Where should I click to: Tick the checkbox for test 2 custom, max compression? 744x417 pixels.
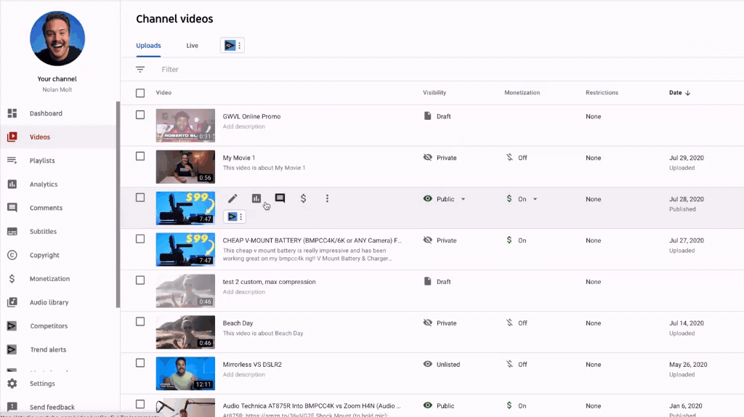click(140, 280)
